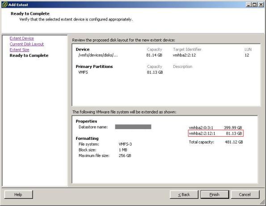Click Finish to add the extent

(x=215, y=194)
